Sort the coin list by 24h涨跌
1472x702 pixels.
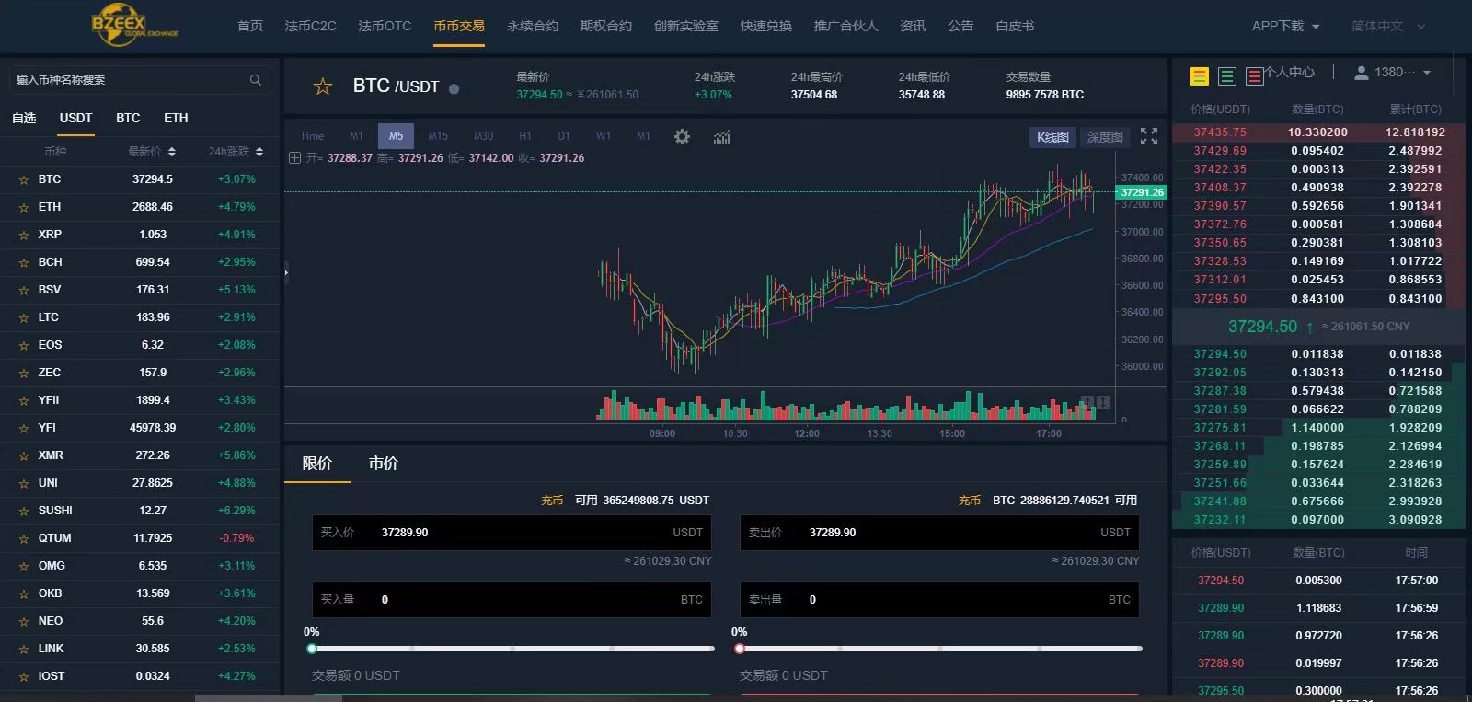[236, 152]
